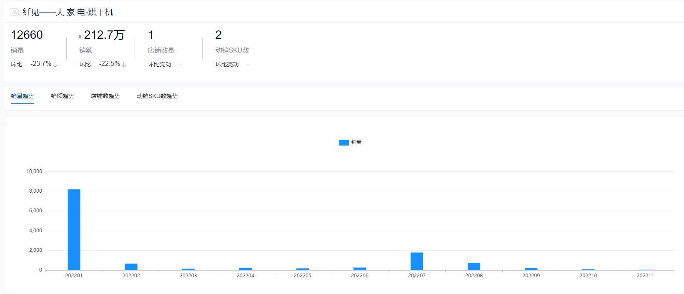Click the 202201 sales bar
The width and height of the screenshot is (684, 294).
[x=74, y=230]
